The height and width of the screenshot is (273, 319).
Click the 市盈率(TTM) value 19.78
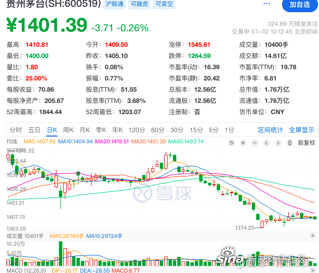click(x=288, y=67)
